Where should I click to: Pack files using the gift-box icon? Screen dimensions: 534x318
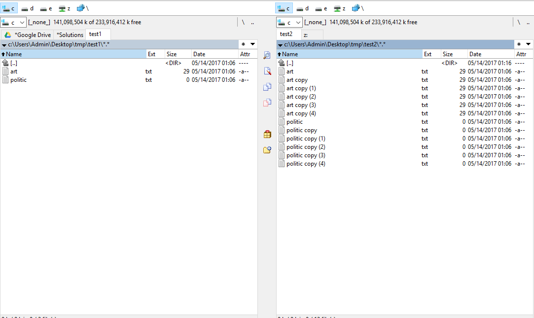[x=267, y=134]
